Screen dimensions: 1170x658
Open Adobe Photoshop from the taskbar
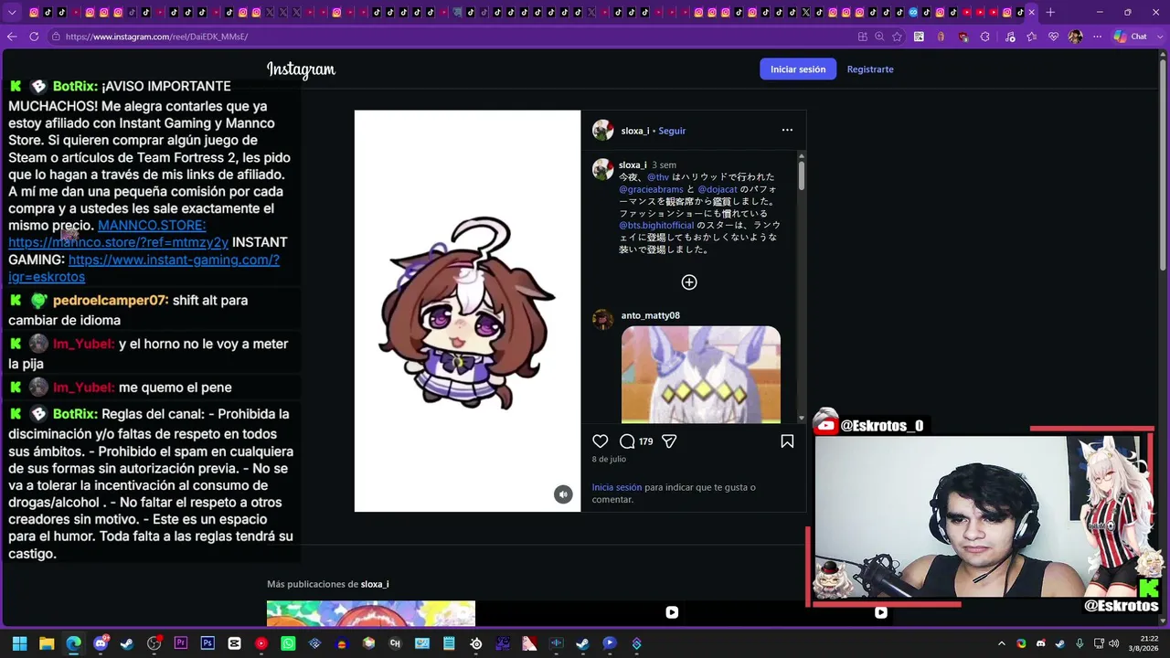pyautogui.click(x=207, y=643)
